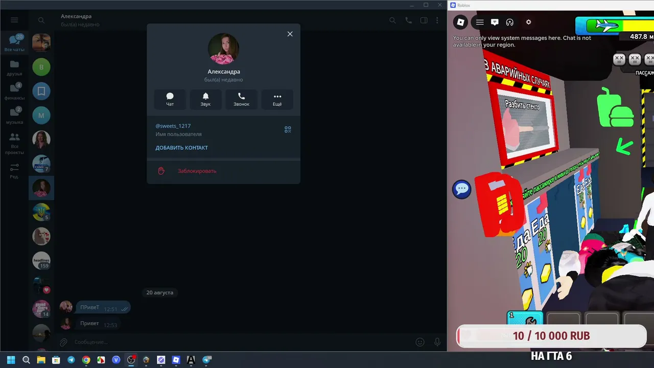
Task: Open the Roblox hamburger menu
Action: pyautogui.click(x=480, y=22)
